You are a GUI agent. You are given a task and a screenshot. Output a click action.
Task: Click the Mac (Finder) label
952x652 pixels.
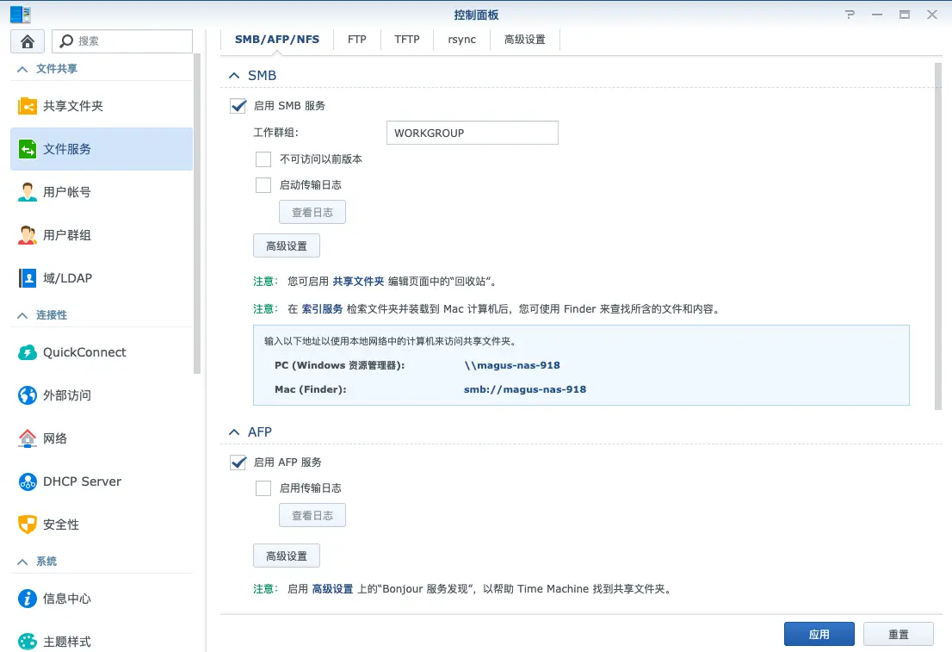click(310, 389)
